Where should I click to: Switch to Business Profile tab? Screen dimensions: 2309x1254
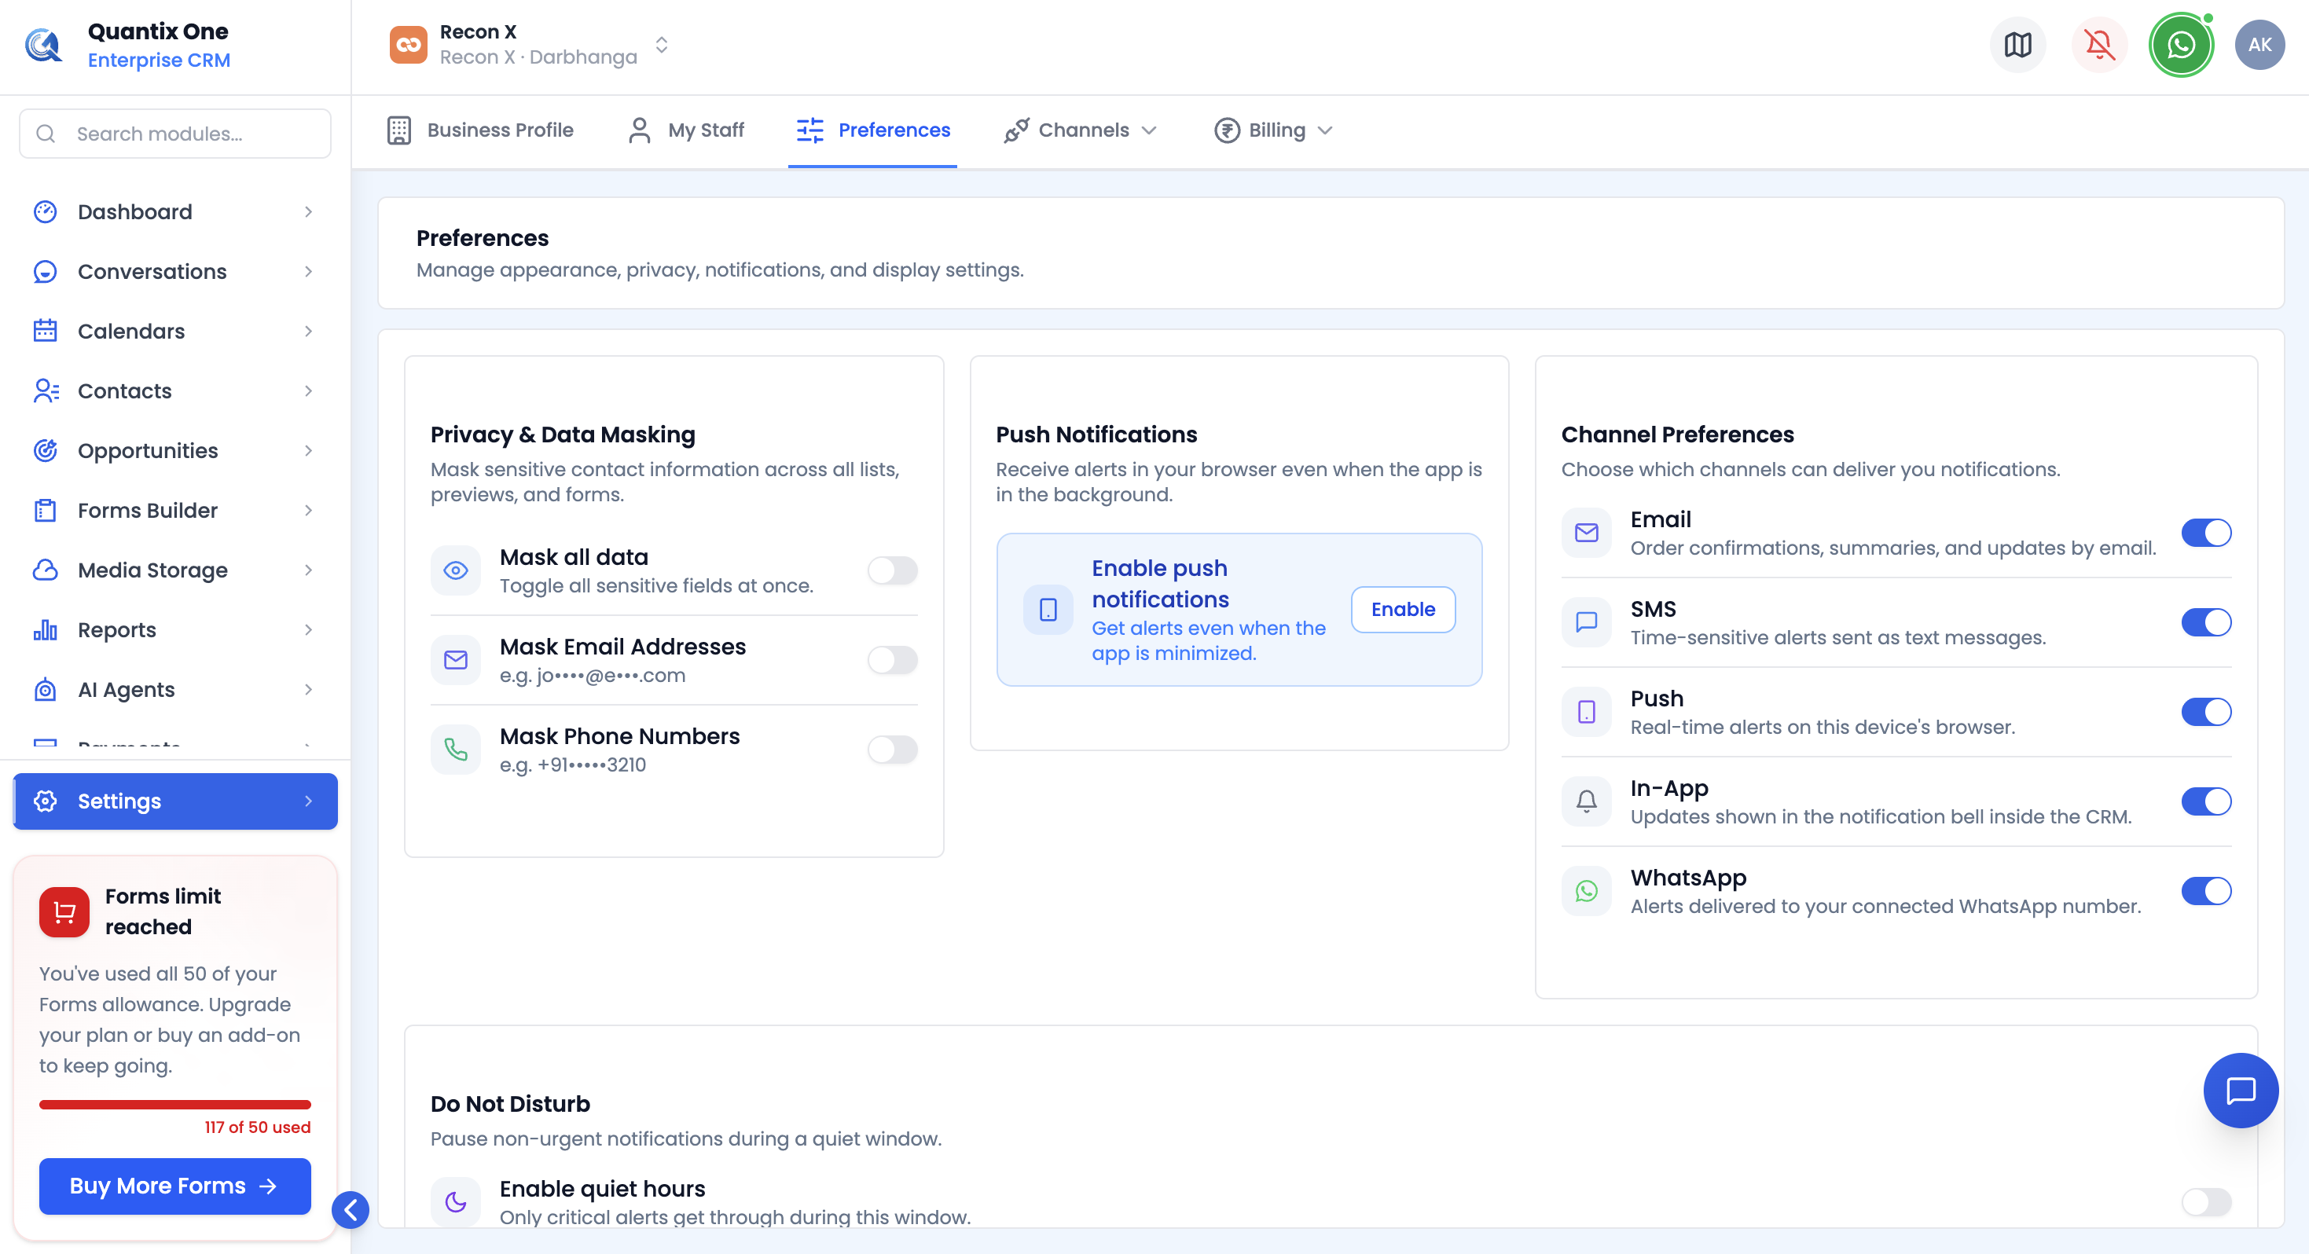(x=480, y=131)
